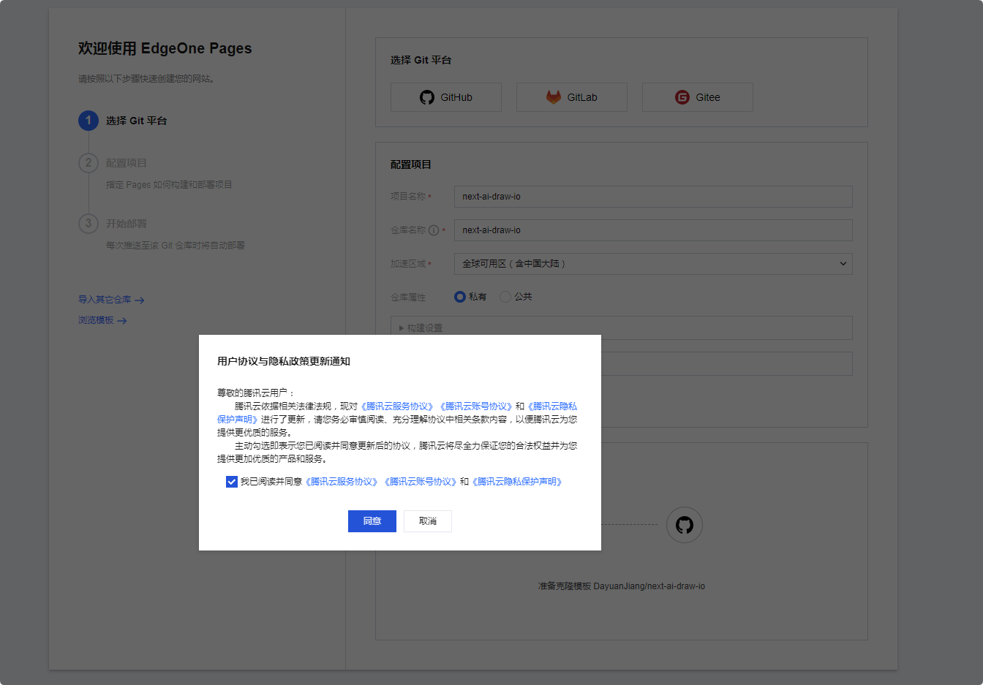
Task: Open 腾讯云账号协议 link in dialog paragraph
Action: point(476,406)
